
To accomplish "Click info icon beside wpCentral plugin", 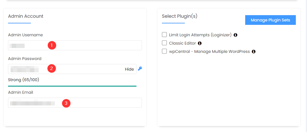I will click(x=253, y=52).
